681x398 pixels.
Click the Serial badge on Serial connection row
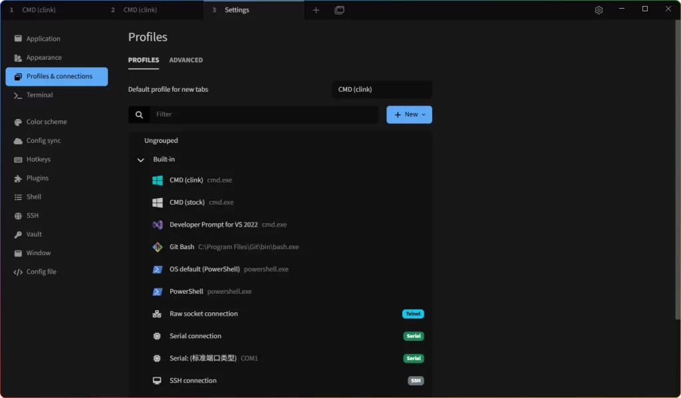tap(414, 336)
